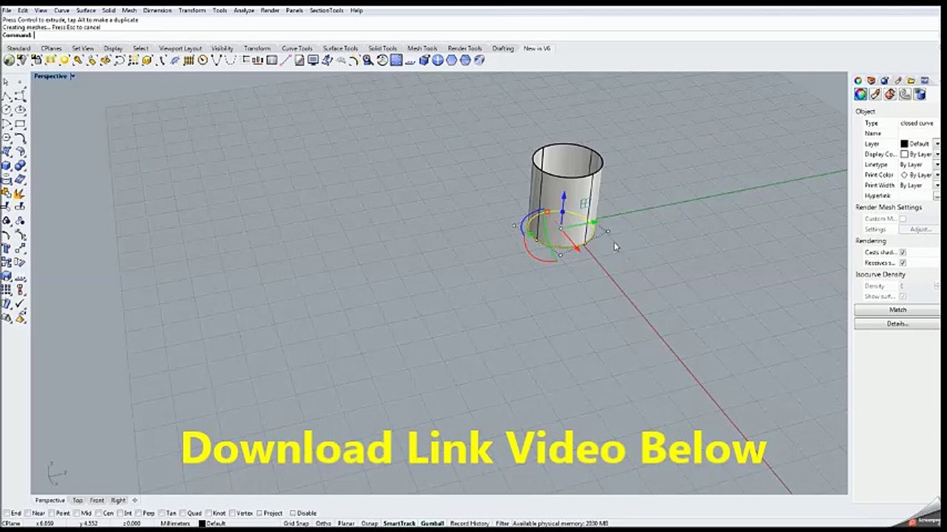
Task: Enable the Near object snap
Action: [29, 513]
